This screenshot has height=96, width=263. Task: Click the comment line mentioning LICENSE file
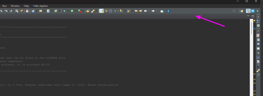(x=33, y=58)
